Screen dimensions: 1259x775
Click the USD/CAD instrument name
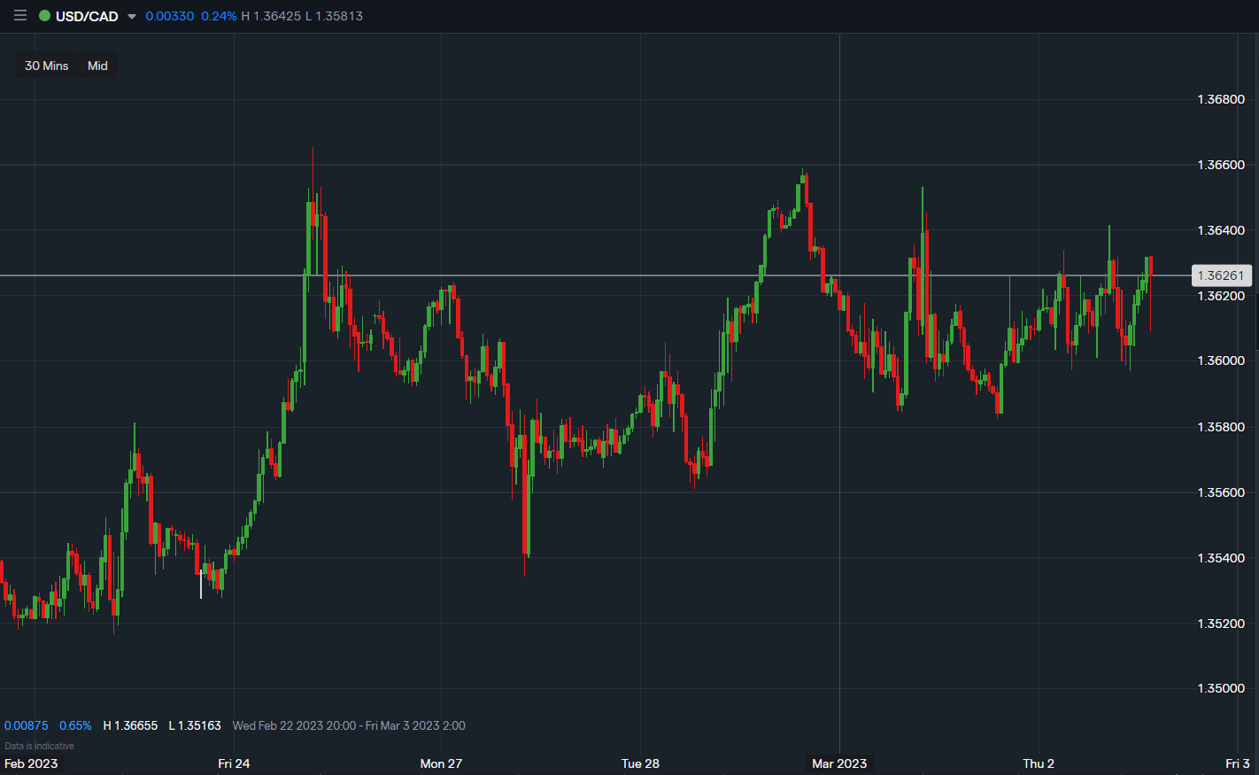[x=87, y=16]
